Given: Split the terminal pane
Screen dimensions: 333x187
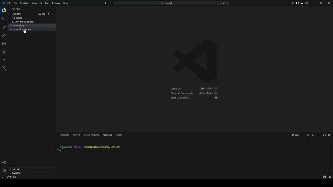Looking at the screenshot, I should [x=309, y=135].
